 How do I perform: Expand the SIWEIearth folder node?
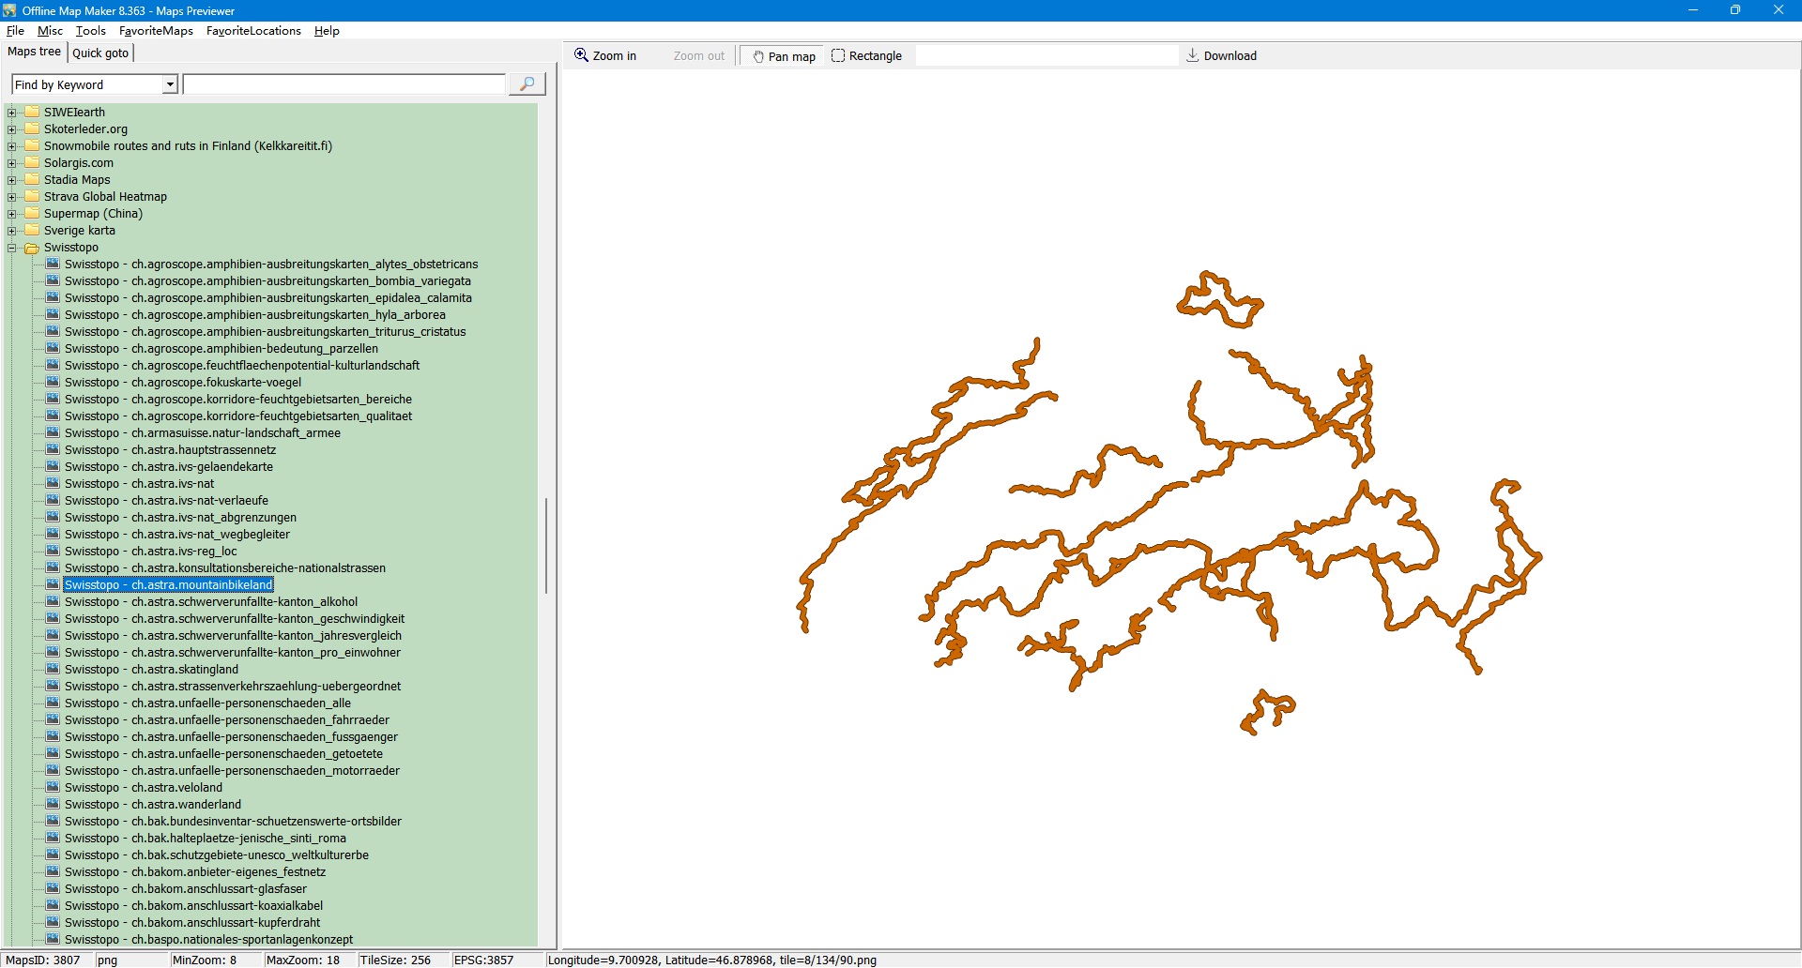pos(12,113)
